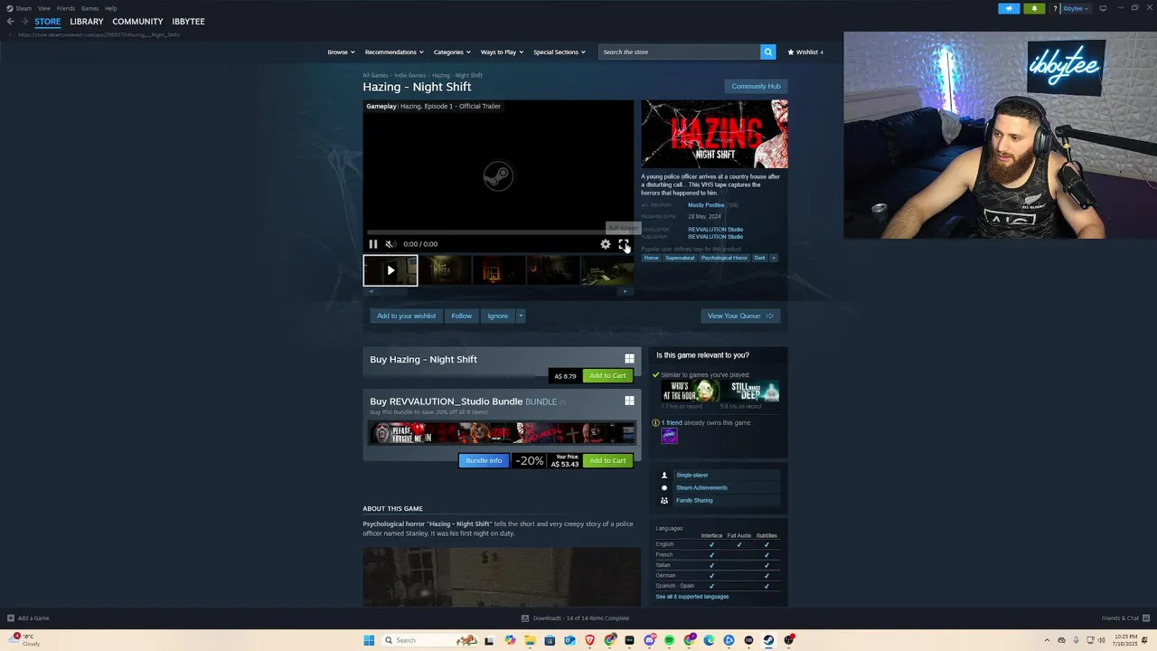
Task: Select the red window screenshot thumbnail
Action: click(x=499, y=270)
